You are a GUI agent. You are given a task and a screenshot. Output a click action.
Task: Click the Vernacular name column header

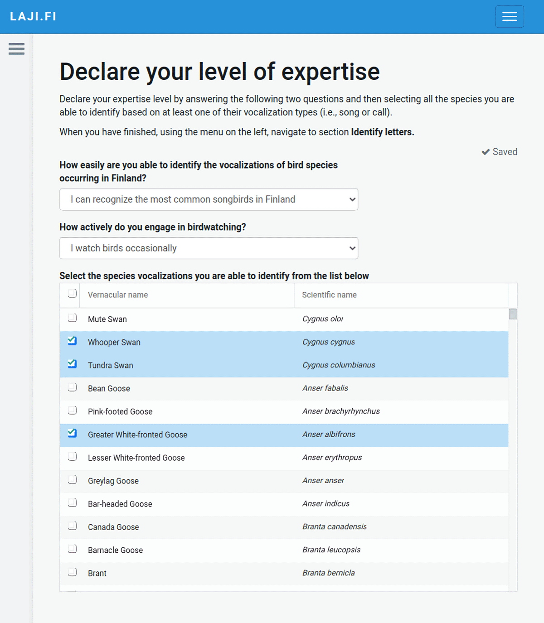[x=118, y=295]
